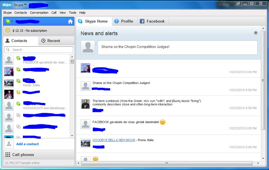Viewport: 269px width, 170px height.
Task: Click the anime avatar in contact list
Action: [x=9, y=71]
